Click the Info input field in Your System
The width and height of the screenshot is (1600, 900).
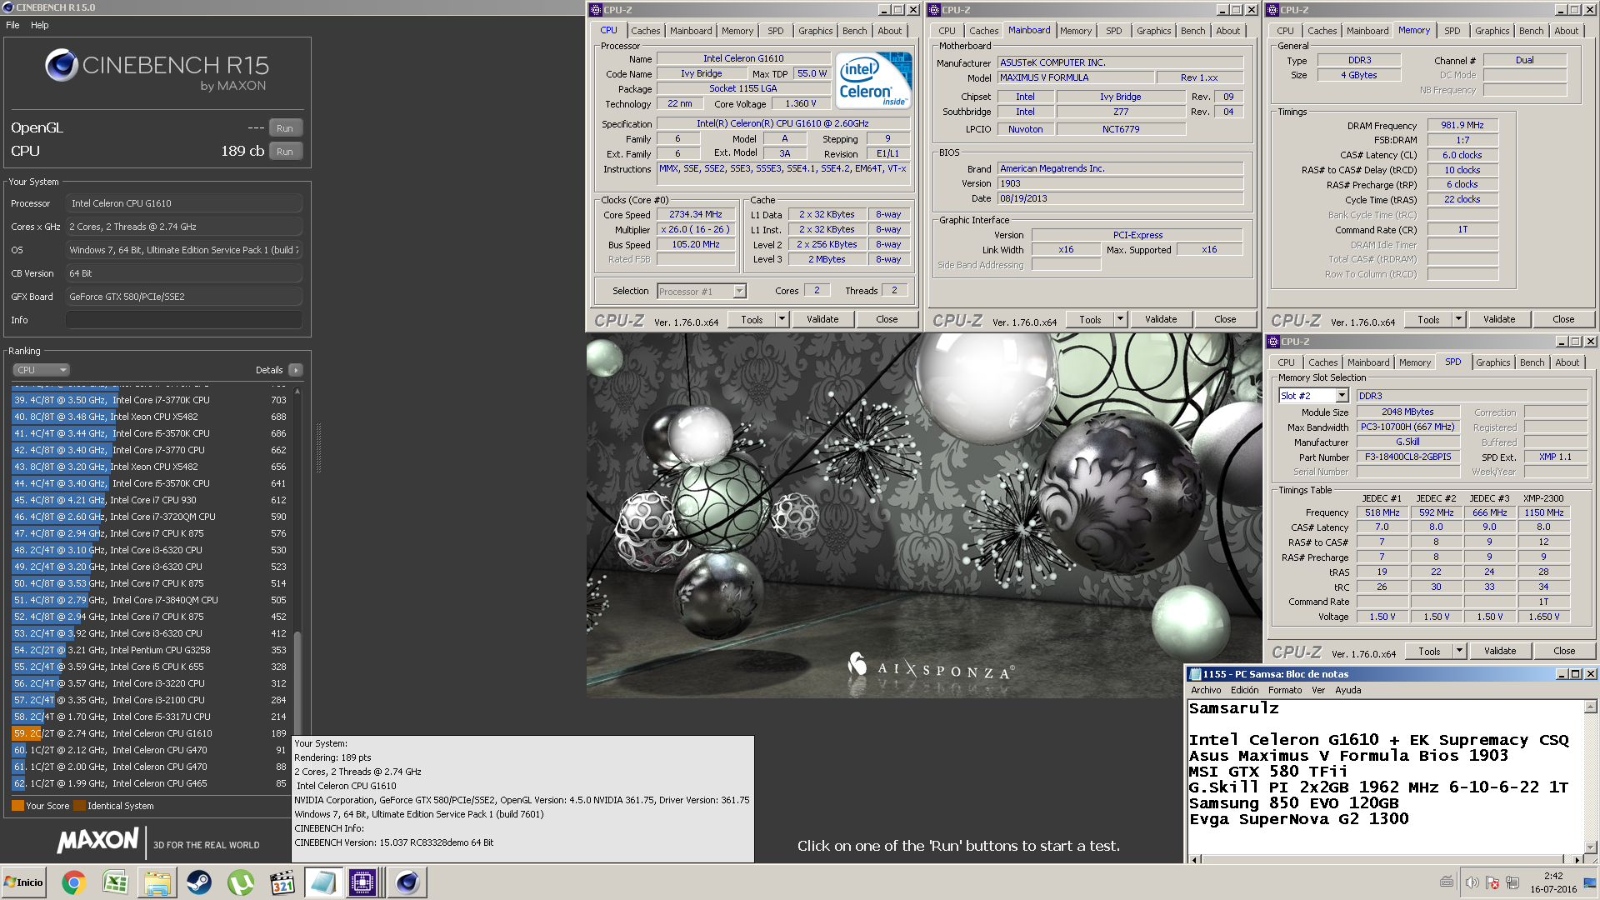pyautogui.click(x=184, y=320)
